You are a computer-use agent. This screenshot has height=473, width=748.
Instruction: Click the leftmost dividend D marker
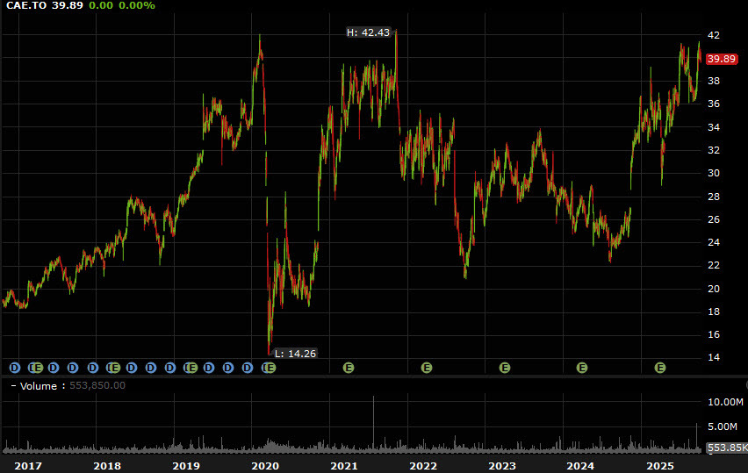14,368
